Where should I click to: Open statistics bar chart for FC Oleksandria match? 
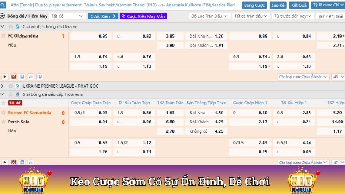tap(31, 76)
